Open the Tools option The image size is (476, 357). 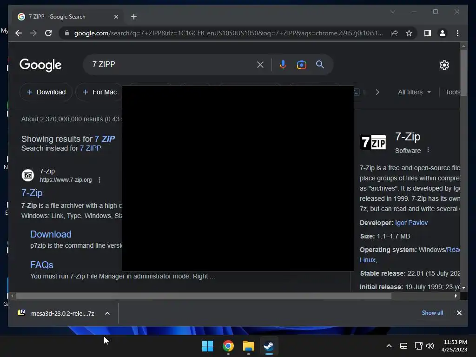click(x=453, y=92)
